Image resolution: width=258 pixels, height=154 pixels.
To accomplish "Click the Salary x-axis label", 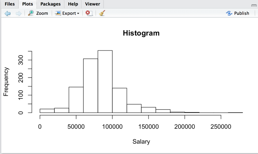I will pos(141,142).
